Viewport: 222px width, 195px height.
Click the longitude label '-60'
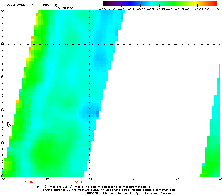pyautogui.click(x=3, y=179)
